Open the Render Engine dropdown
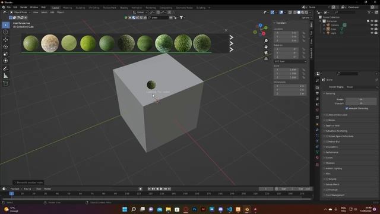Screen dimensions: 380x214 [x=362, y=87]
